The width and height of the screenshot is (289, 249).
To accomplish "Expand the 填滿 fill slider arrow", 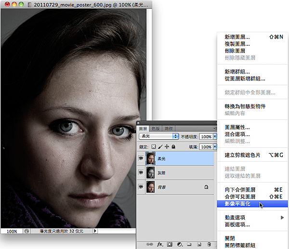I will pyautogui.click(x=215, y=146).
